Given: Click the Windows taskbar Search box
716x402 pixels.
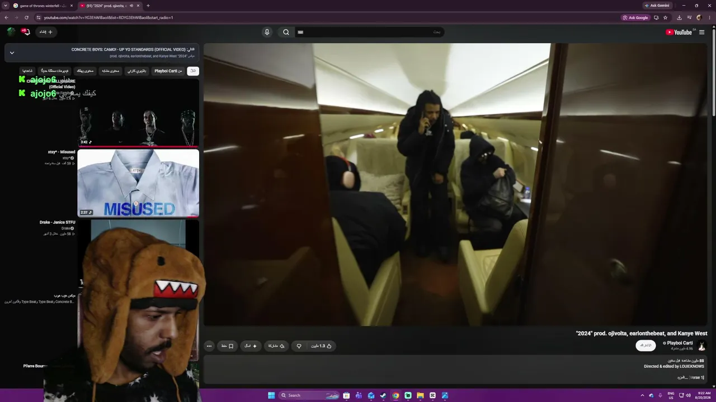Looking at the screenshot, I should 310,395.
